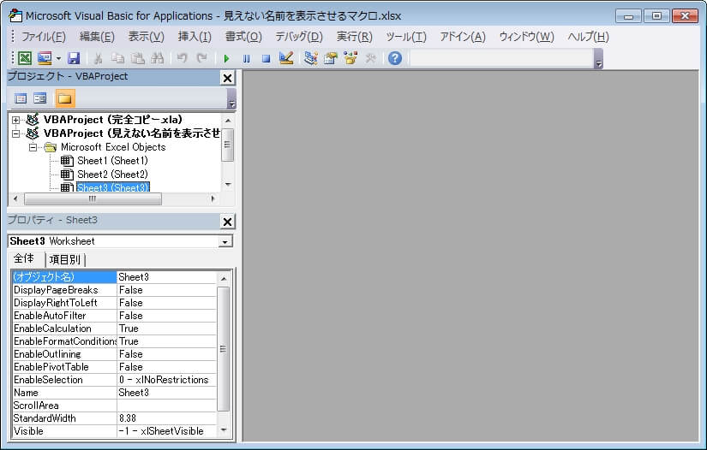
Task: Switch to the 全体 properties tab
Action: (24, 258)
